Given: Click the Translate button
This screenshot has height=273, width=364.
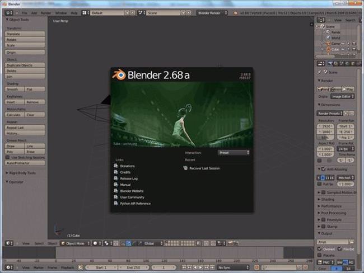Looking at the screenshot, I should point(25,34).
